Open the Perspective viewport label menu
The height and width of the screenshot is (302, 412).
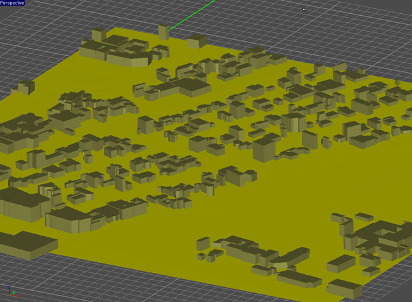pyautogui.click(x=12, y=3)
